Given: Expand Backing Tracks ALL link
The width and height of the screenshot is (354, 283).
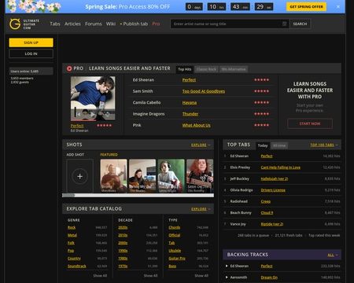Looking at the screenshot, I should coord(333,255).
